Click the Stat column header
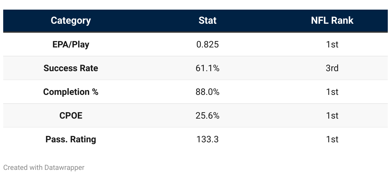The width and height of the screenshot is (391, 175). pyautogui.click(x=208, y=21)
